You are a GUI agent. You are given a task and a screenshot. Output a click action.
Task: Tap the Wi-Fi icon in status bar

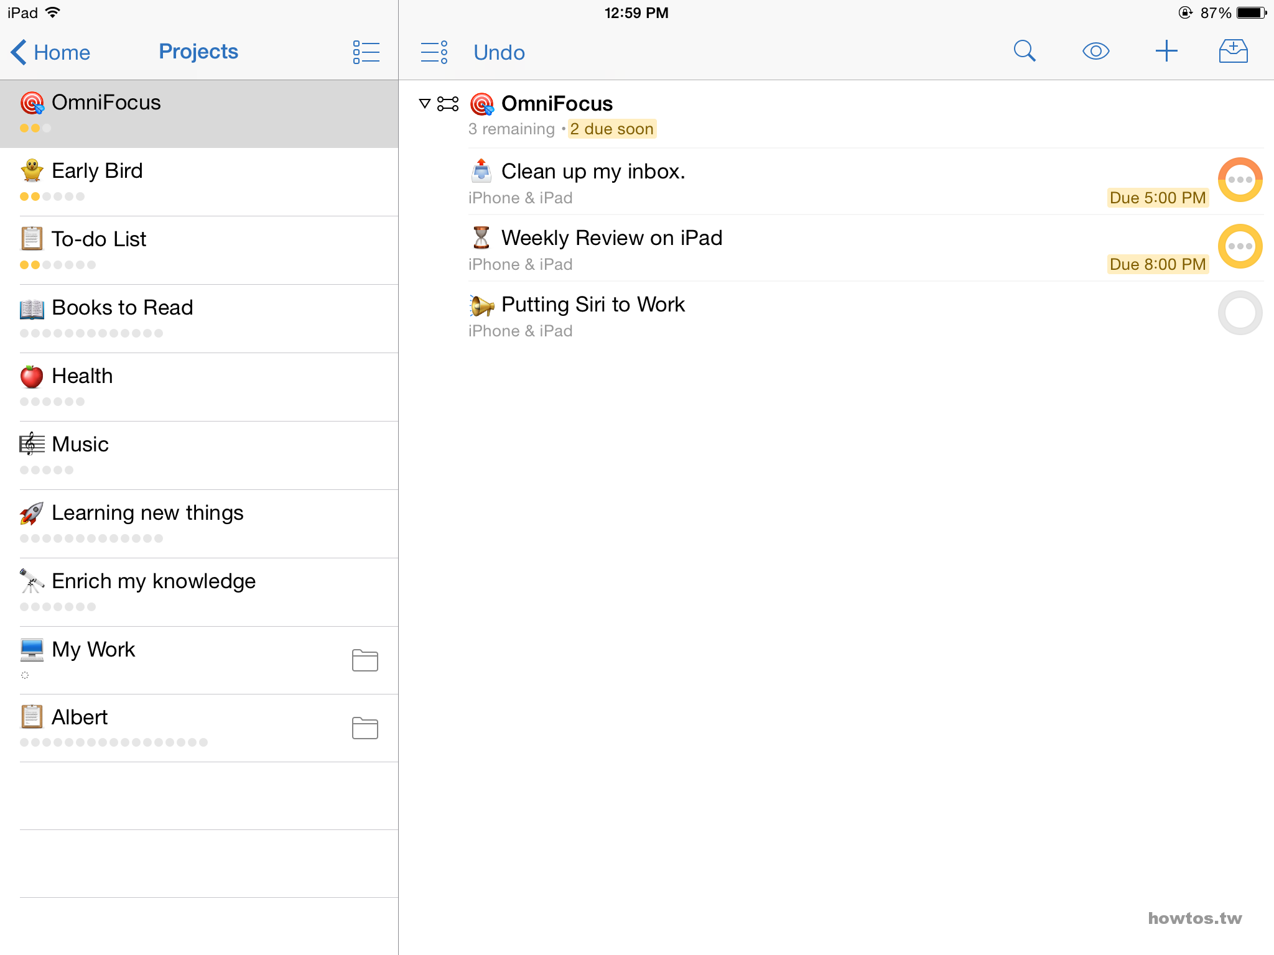[x=53, y=12]
